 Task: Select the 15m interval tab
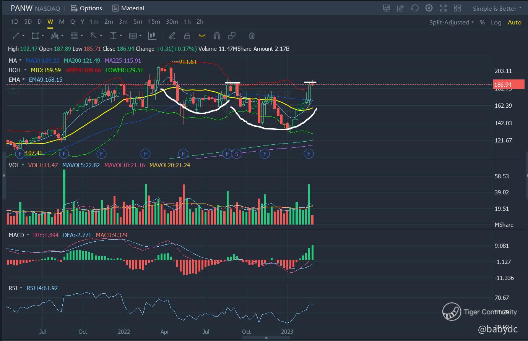point(154,22)
